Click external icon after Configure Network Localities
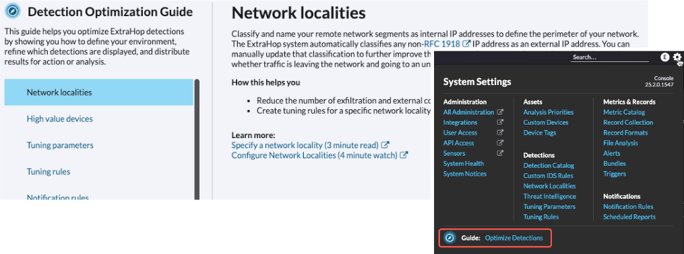This screenshot has height=254, width=684. (404, 155)
